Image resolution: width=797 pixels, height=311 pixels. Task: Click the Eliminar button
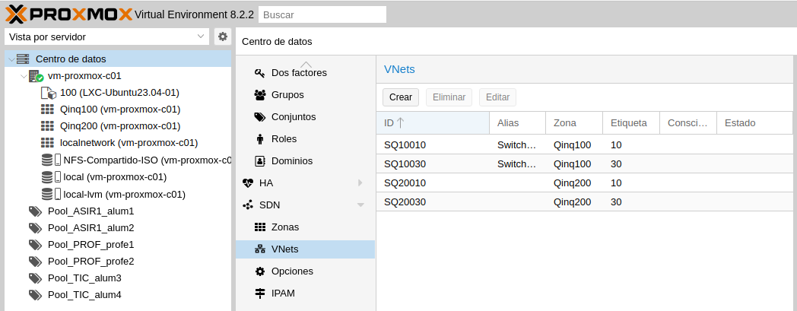449,97
